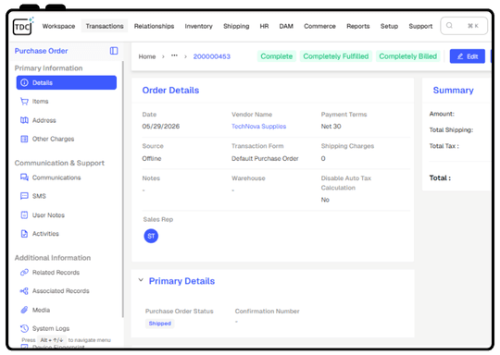Screen dimensions: 500x355
Task: Click the Shipped status tag
Action: pos(160,324)
